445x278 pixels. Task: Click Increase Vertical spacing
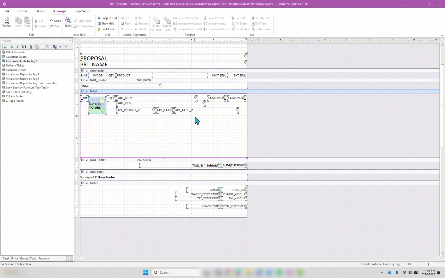215,24
